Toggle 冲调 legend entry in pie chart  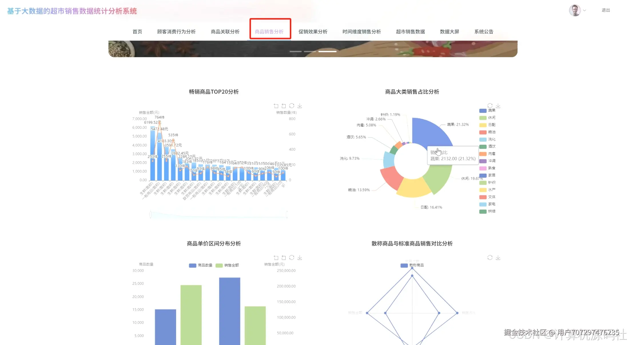tap(487, 161)
